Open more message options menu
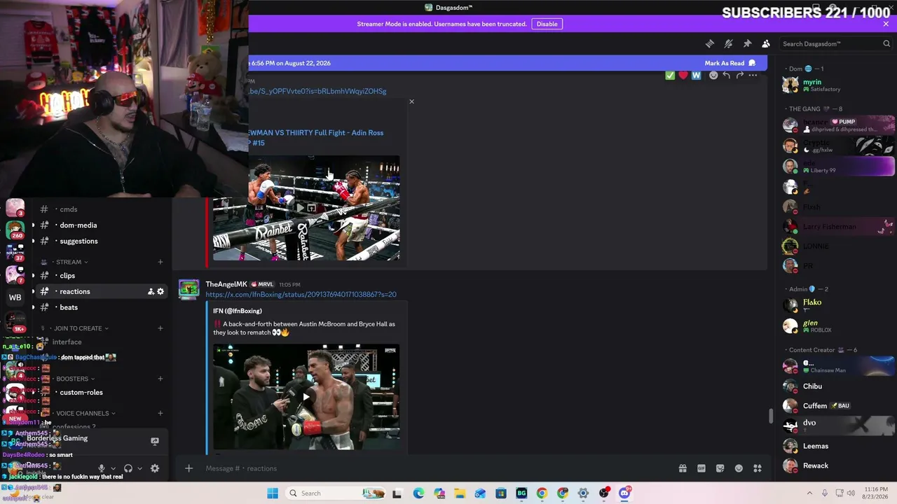The width and height of the screenshot is (897, 504). (753, 75)
